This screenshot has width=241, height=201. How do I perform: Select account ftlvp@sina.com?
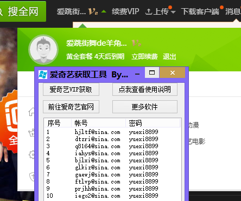coord(98,181)
